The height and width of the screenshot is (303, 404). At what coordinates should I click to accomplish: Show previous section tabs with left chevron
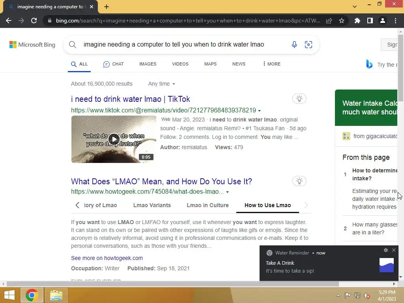pyautogui.click(x=77, y=205)
